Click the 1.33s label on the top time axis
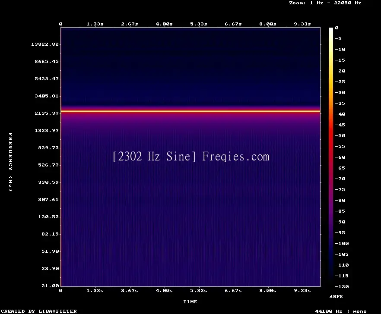This screenshot has width=381, height=314. click(x=95, y=24)
